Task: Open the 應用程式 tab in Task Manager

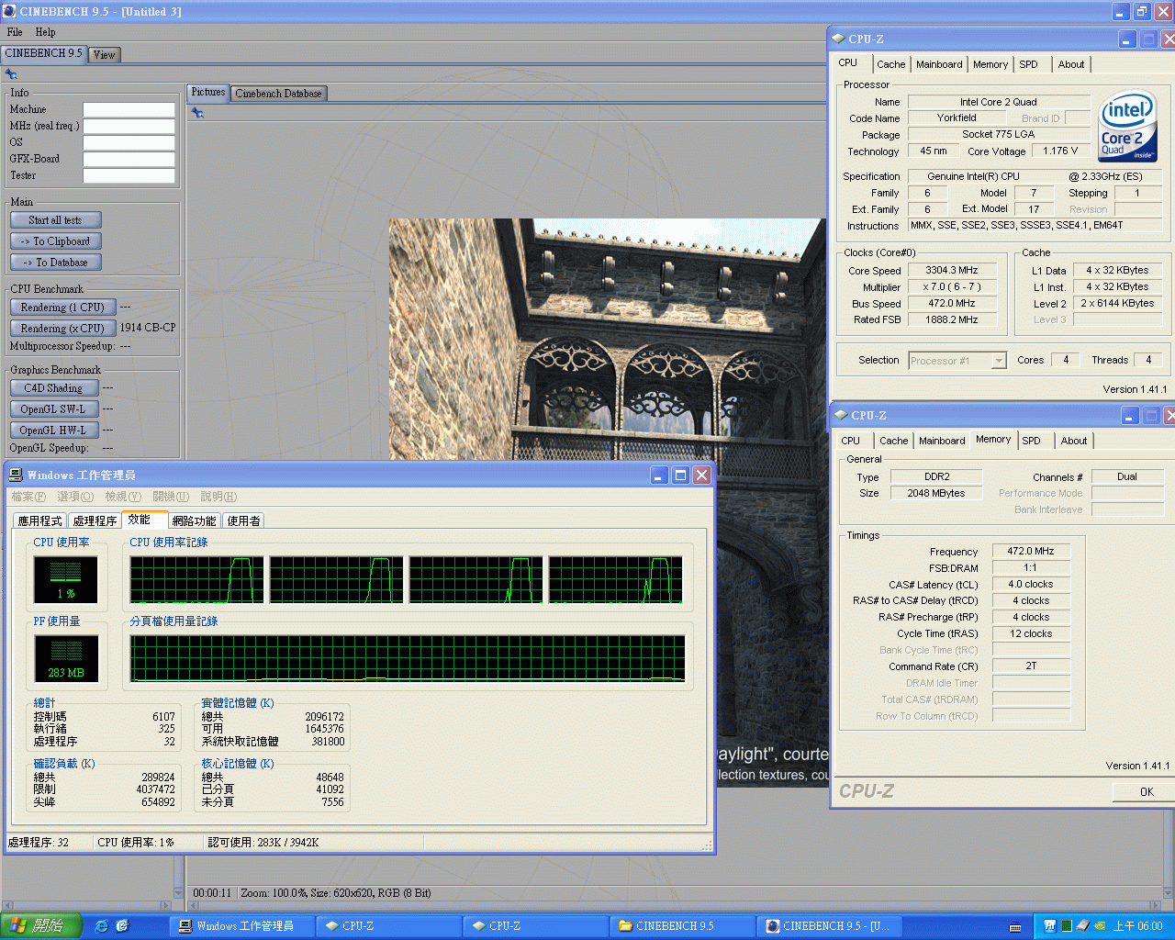Action: click(39, 520)
